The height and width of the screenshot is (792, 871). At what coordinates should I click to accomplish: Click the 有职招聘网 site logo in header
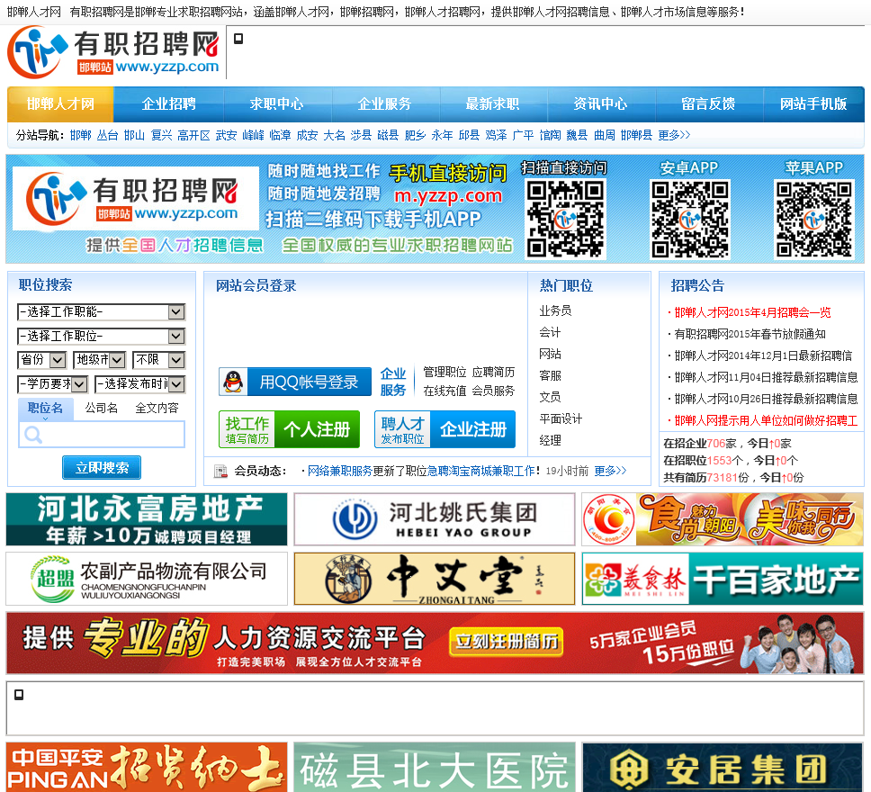(x=113, y=53)
